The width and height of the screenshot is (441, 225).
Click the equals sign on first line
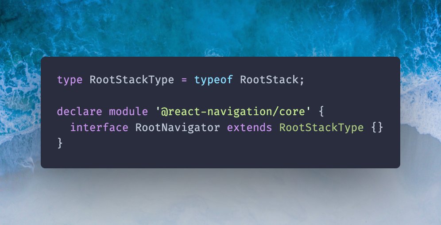[x=184, y=80]
